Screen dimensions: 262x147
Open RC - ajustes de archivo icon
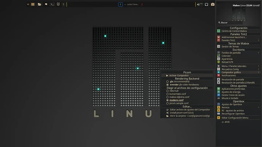[219, 111]
